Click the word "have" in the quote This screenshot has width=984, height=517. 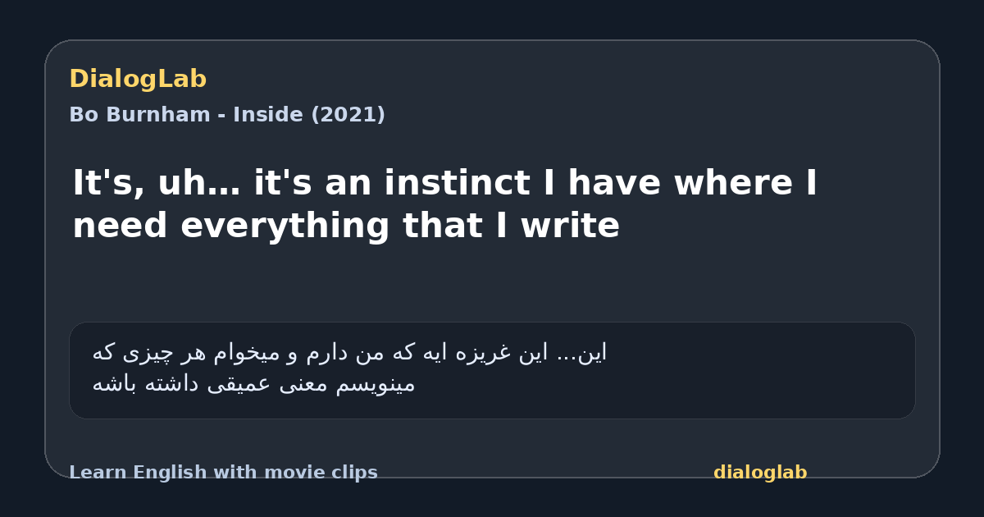click(x=613, y=183)
